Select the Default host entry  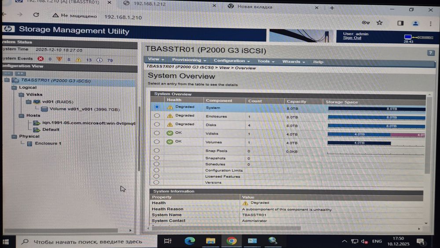tap(51, 130)
